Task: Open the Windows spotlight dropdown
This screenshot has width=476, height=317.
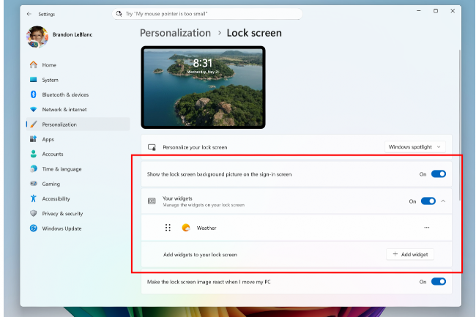Action: pos(414,147)
